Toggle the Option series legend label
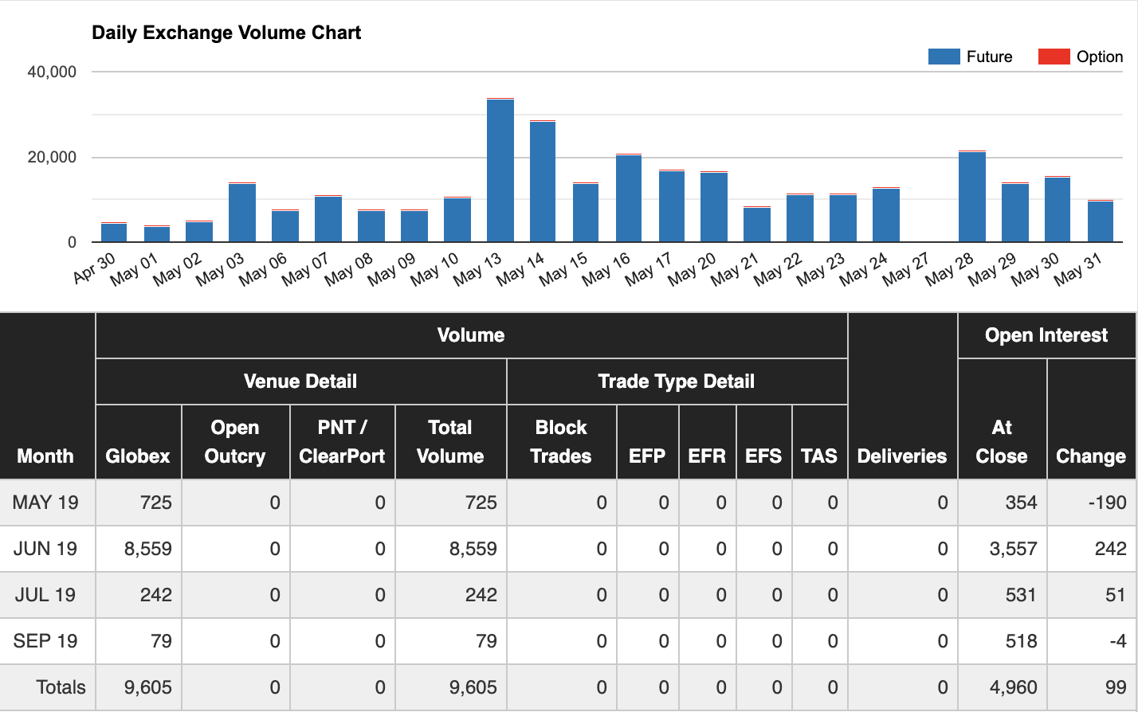Image resolution: width=1138 pixels, height=712 pixels. click(x=1099, y=57)
